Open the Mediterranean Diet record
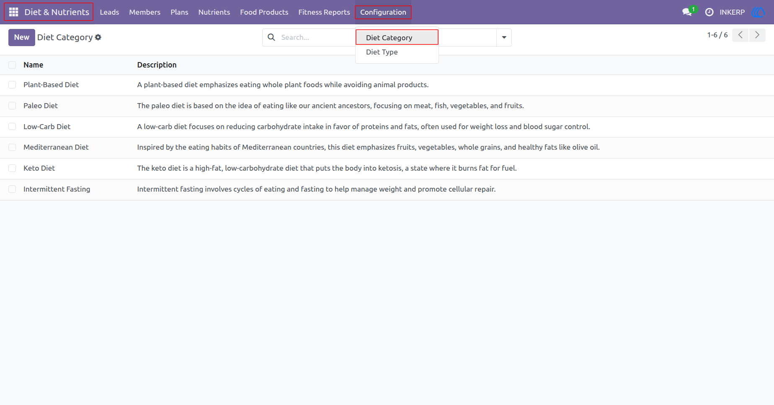The width and height of the screenshot is (774, 405). click(x=56, y=147)
